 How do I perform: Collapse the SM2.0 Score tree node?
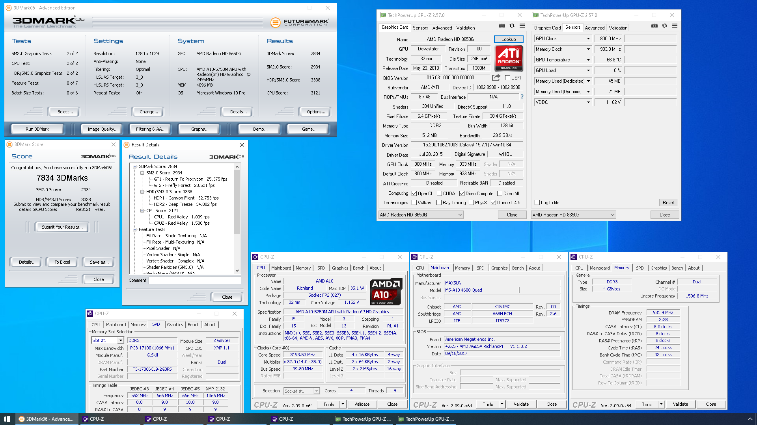pyautogui.click(x=142, y=173)
